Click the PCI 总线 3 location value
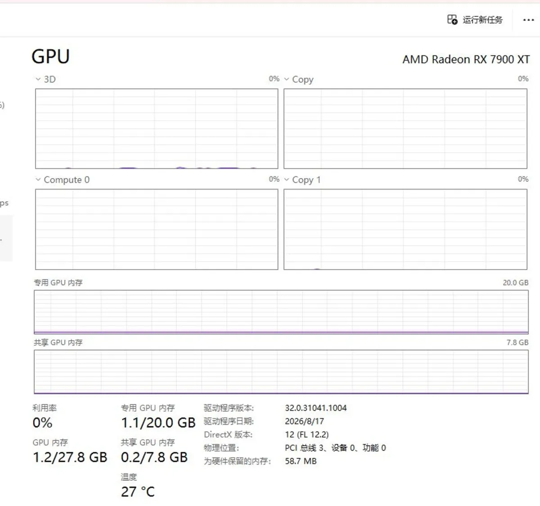 click(x=335, y=448)
